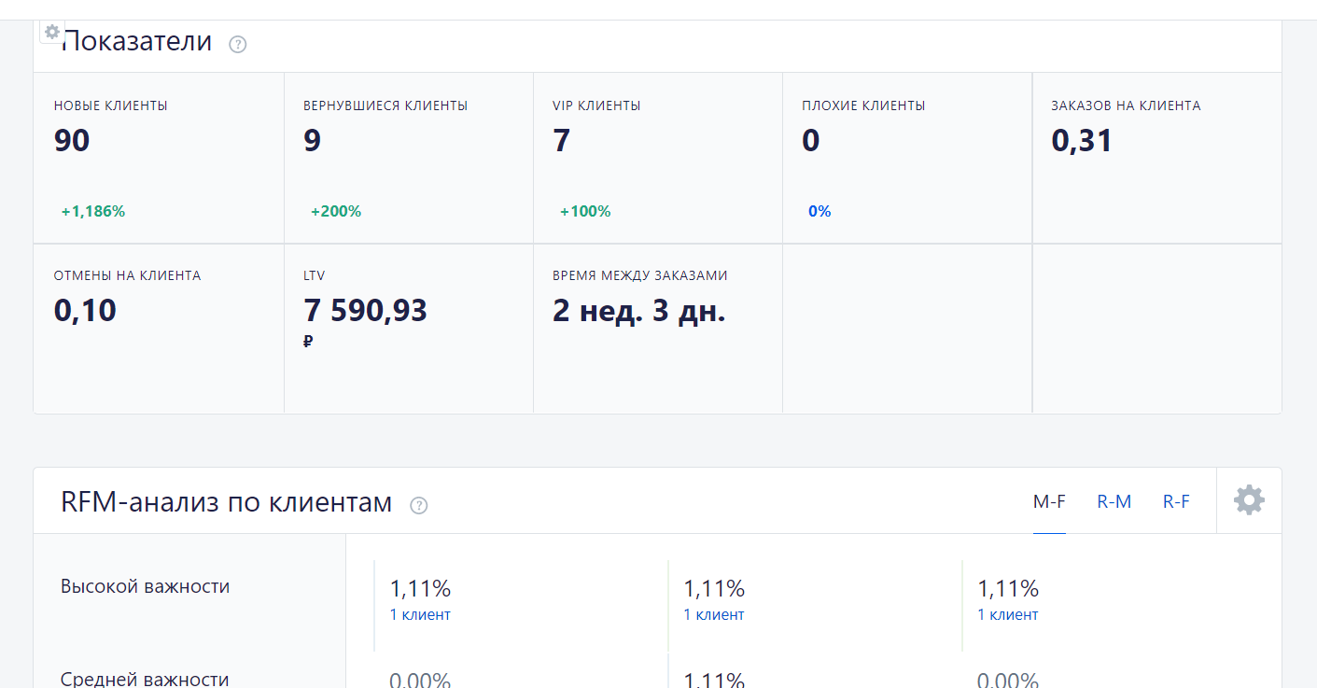Switch to the R-M tab
This screenshot has width=1317, height=688.
[1114, 501]
